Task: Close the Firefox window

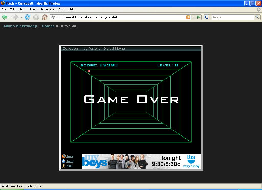Action: click(x=259, y=3)
